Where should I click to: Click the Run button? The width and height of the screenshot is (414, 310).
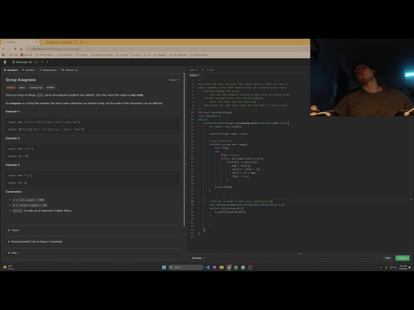click(x=387, y=258)
